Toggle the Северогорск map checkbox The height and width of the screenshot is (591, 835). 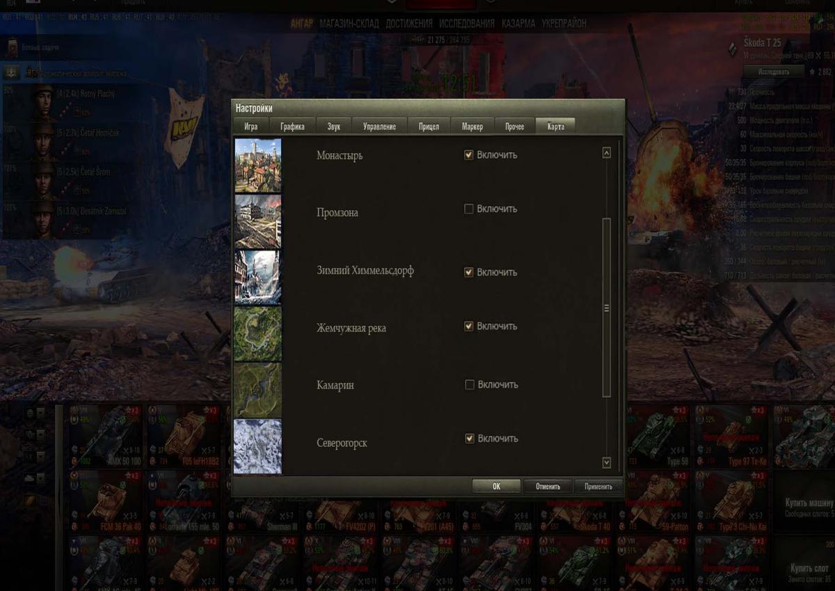pyautogui.click(x=469, y=439)
